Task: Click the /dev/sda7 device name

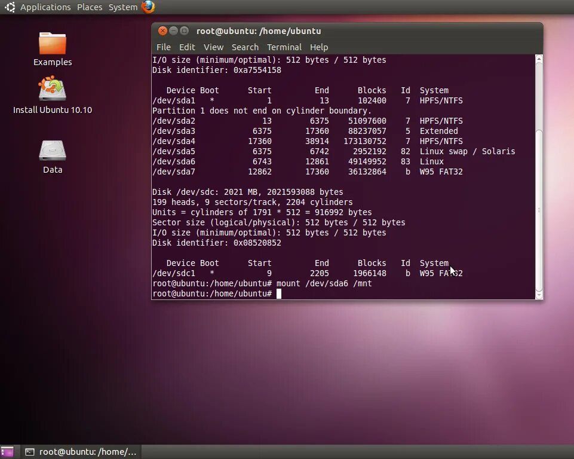Action: (x=174, y=172)
